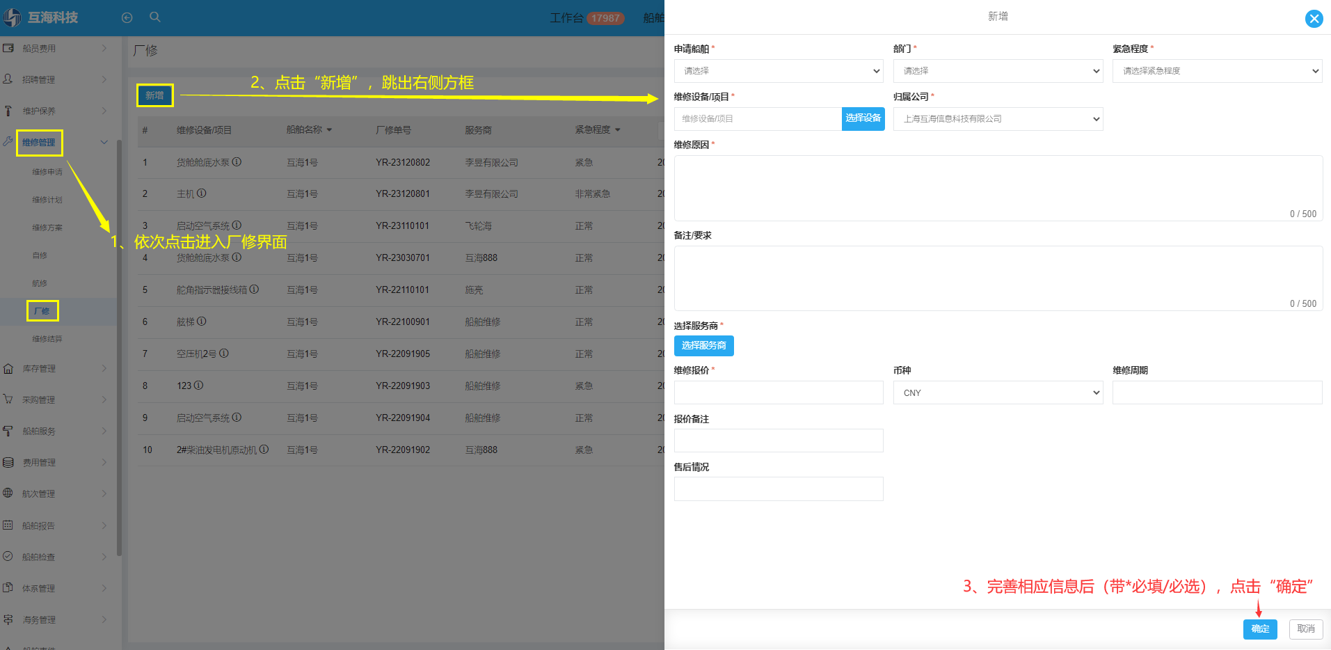The height and width of the screenshot is (650, 1331).
Task: Click info icon beside 舵角指示器接线箱
Action: click(255, 290)
